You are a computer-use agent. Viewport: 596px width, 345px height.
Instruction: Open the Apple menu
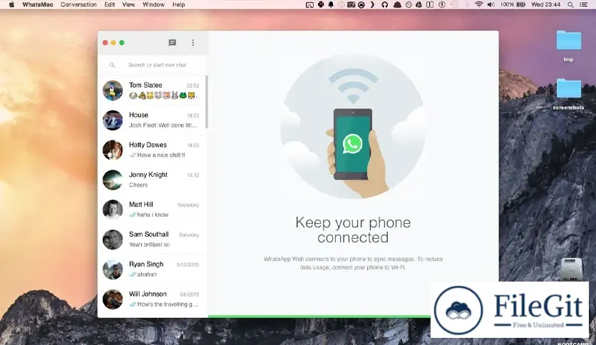[11, 4]
